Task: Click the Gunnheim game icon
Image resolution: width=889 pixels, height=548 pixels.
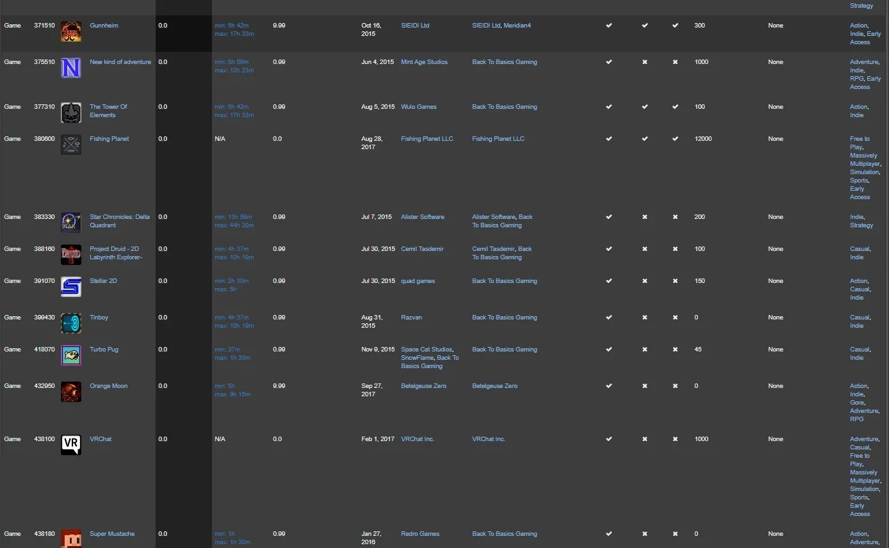Action: coord(71,31)
